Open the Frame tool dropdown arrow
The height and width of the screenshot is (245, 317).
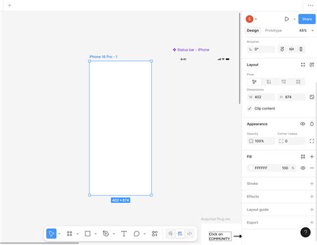(78, 234)
